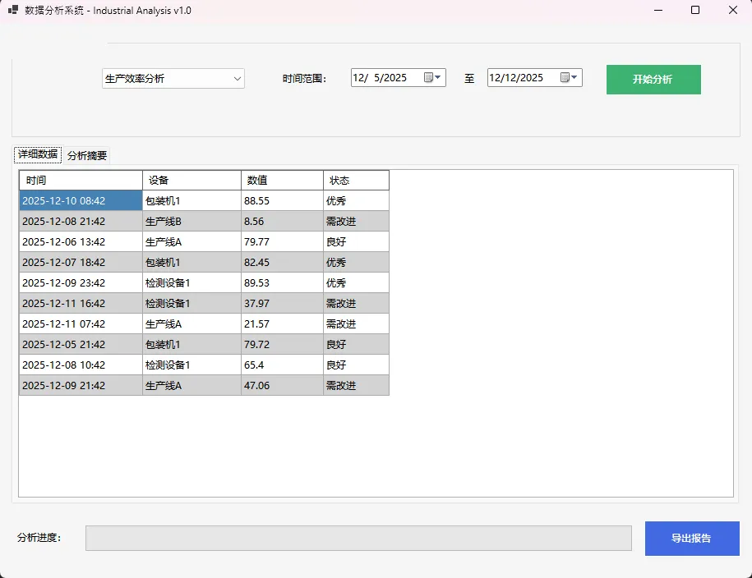The image size is (752, 578).
Task: Click the app icon in title bar
Action: point(13,11)
